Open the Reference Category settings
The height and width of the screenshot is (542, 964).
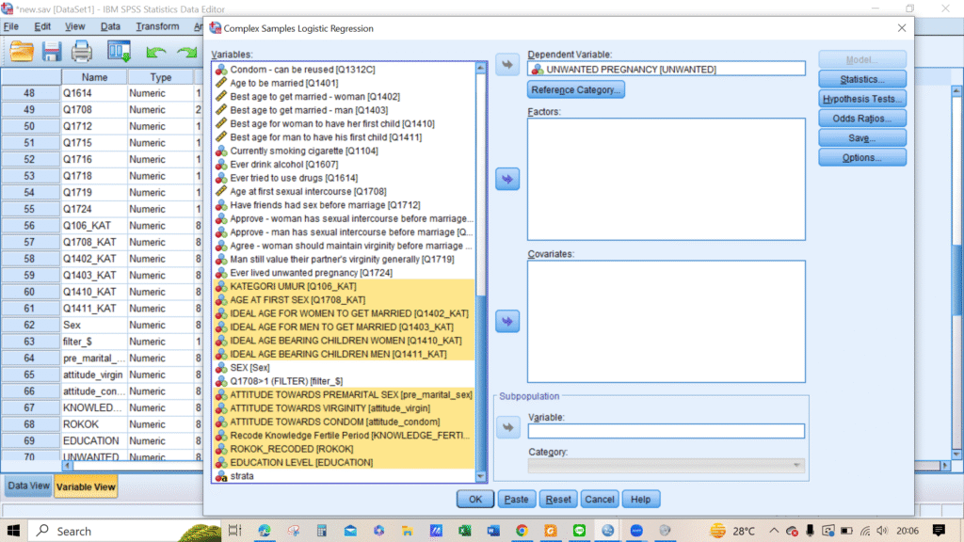coord(575,90)
